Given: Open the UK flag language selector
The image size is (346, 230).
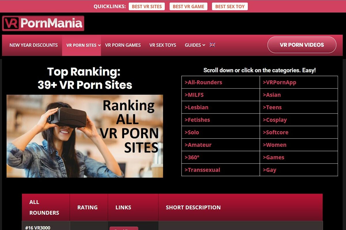Looking at the screenshot, I should tap(213, 45).
